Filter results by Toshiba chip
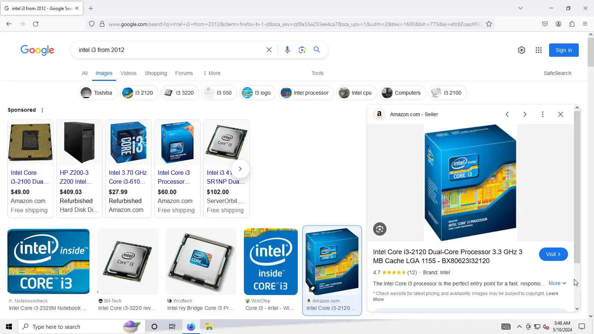This screenshot has height=334, width=594. pos(98,93)
